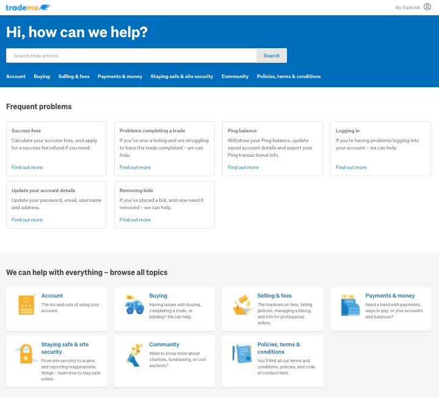Viewport: 439px width, 397px height.
Task: Open Policies, terms & conditions nav item
Action: [289, 76]
